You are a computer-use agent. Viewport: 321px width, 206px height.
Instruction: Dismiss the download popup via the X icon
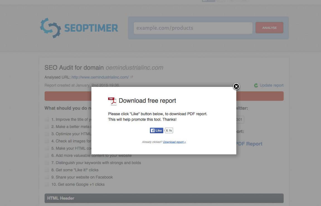[236, 86]
